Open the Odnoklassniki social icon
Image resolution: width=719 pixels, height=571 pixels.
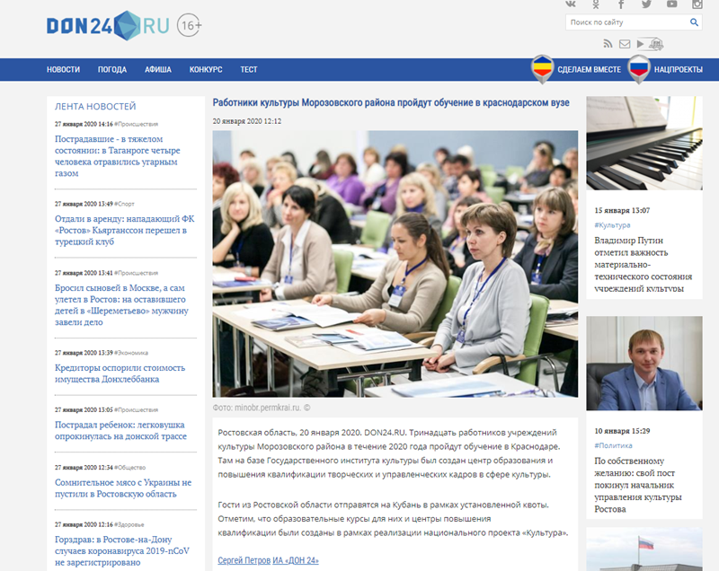click(596, 4)
